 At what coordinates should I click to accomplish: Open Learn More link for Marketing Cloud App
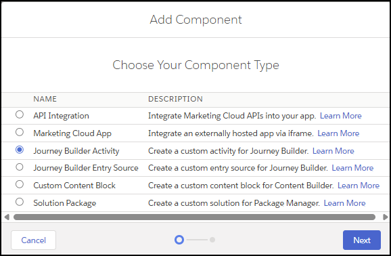338,133
